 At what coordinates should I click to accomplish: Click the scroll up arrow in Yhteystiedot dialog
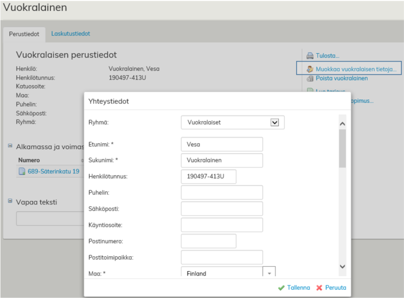click(342, 124)
